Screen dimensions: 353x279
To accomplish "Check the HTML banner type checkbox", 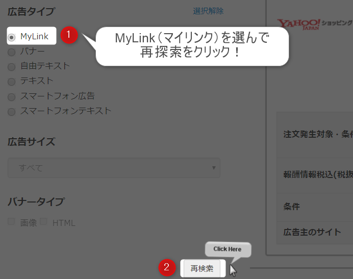I will (43, 221).
